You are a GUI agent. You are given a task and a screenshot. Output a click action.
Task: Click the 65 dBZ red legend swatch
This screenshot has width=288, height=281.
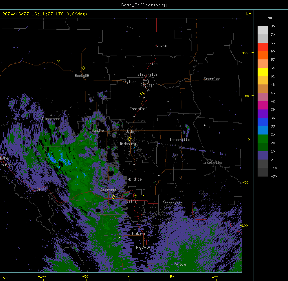[263, 47]
